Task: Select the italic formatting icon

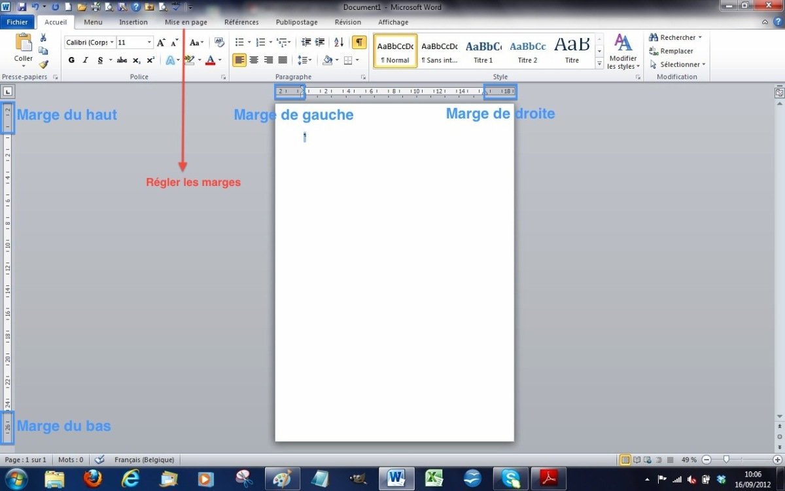Action: tap(86, 60)
